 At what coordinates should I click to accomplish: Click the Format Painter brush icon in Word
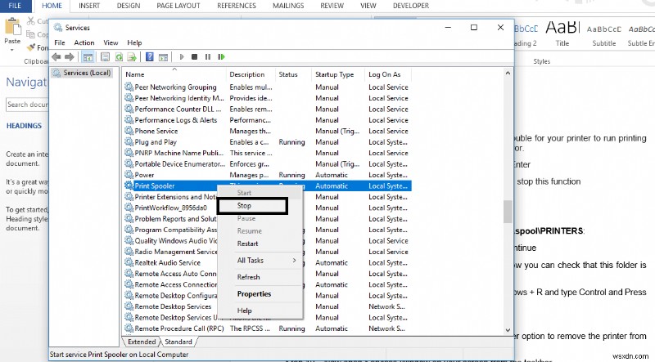pyautogui.click(x=30, y=47)
